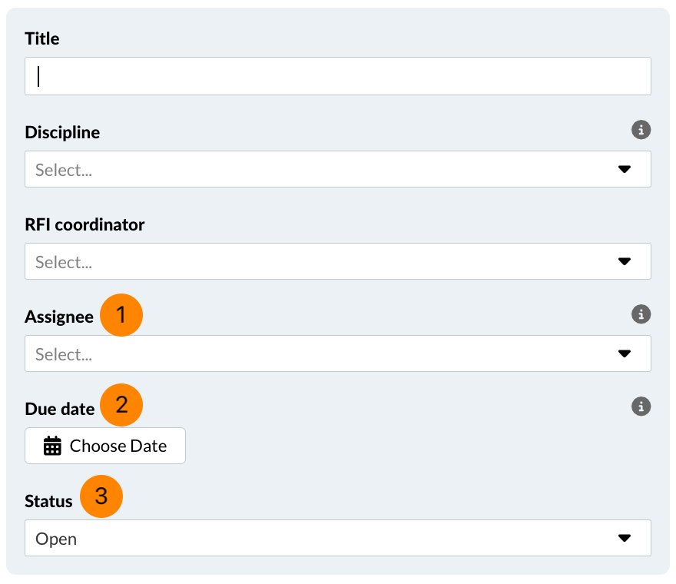Click the RFI coordinator Select... placeholder

pyautogui.click(x=64, y=262)
